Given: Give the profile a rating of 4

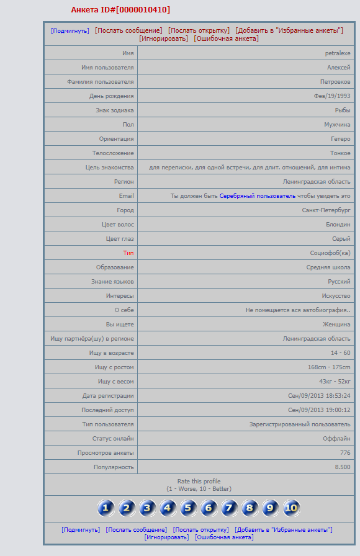Looking at the screenshot, I should [168, 508].
